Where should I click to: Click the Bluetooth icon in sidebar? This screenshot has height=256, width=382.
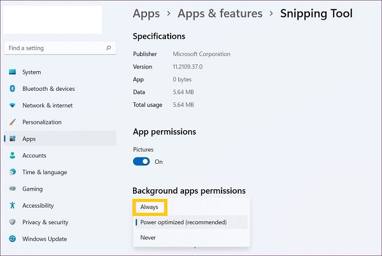[x=13, y=88]
